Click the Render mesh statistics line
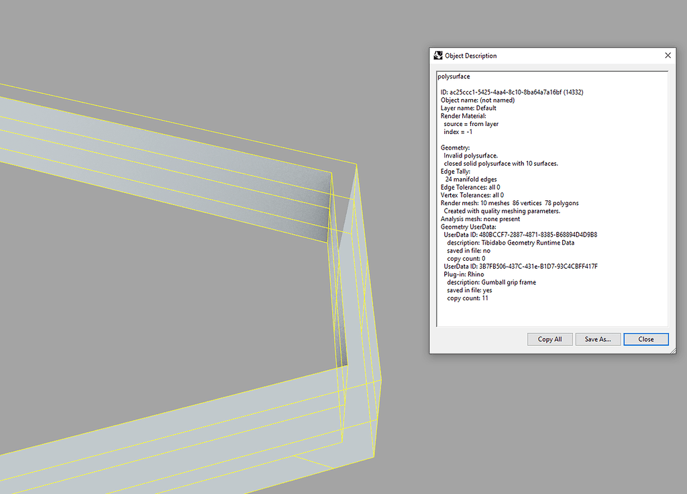 pyautogui.click(x=510, y=203)
